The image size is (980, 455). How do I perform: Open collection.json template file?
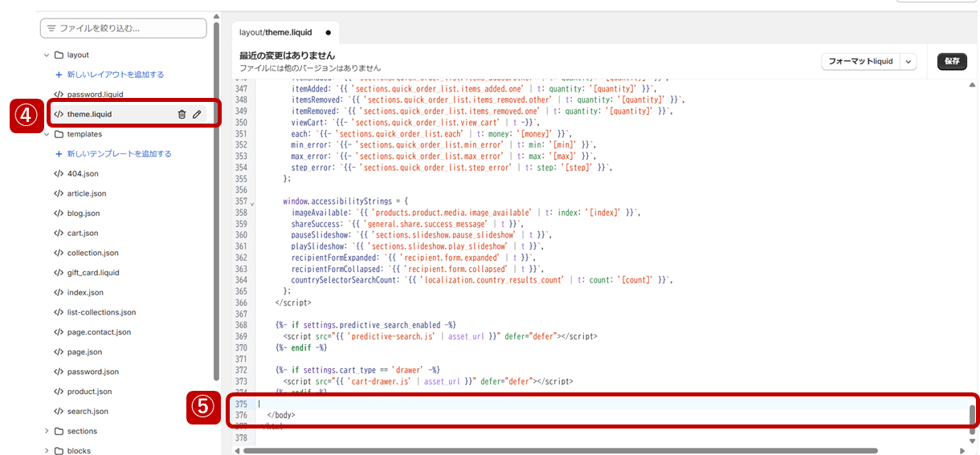point(92,253)
